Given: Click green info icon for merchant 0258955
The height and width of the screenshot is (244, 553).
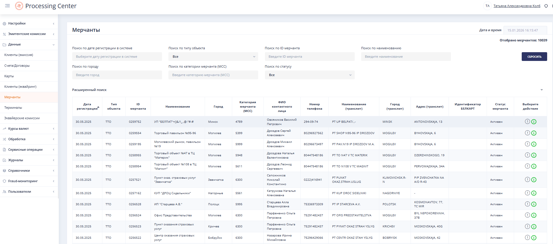Looking at the screenshot, I should point(534,155).
